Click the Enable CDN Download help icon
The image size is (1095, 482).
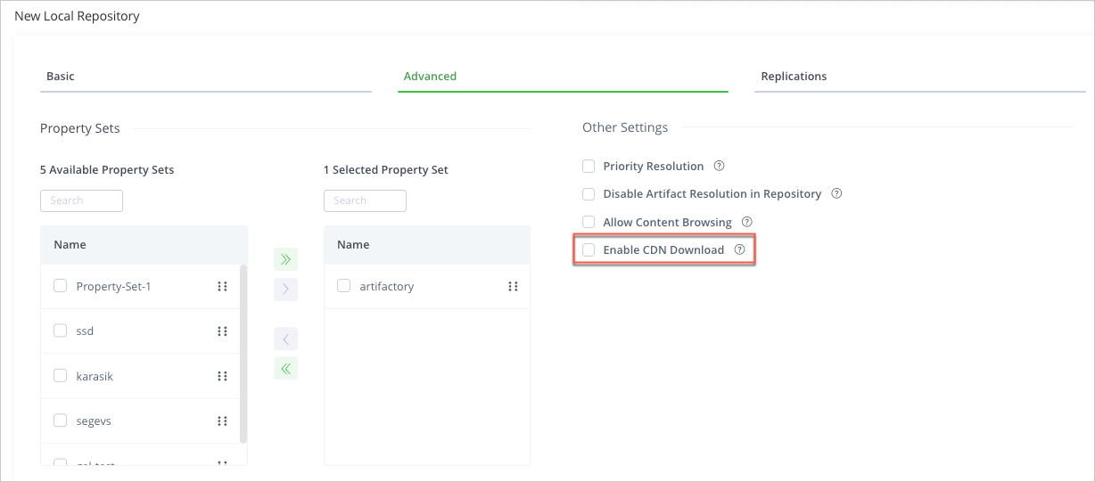click(x=739, y=250)
